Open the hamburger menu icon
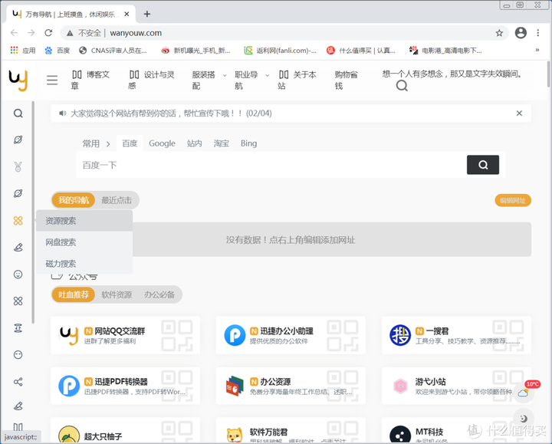The image size is (552, 444). 52,80
